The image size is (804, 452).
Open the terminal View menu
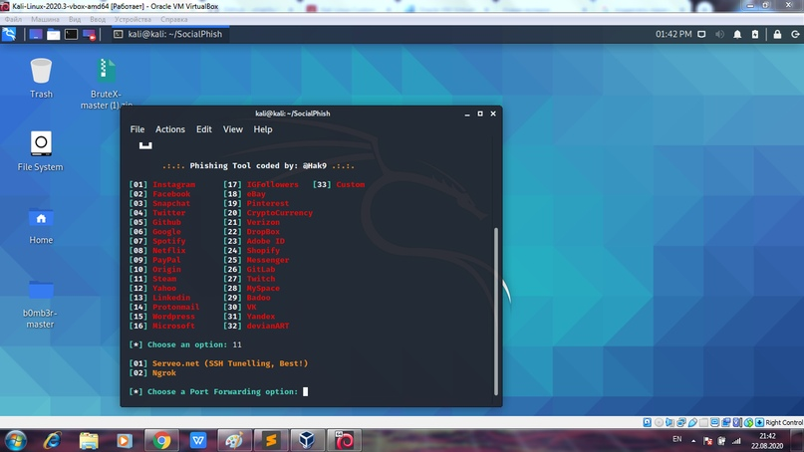tap(233, 129)
